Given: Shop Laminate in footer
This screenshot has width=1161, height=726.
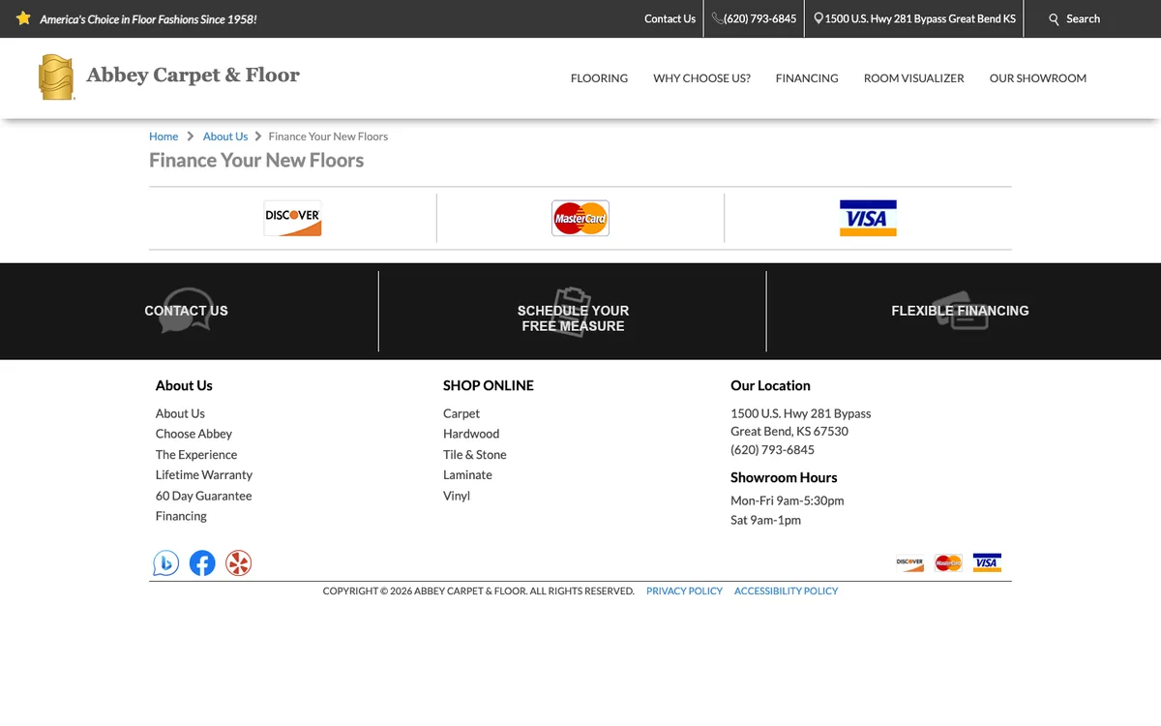Looking at the screenshot, I should point(467,475).
